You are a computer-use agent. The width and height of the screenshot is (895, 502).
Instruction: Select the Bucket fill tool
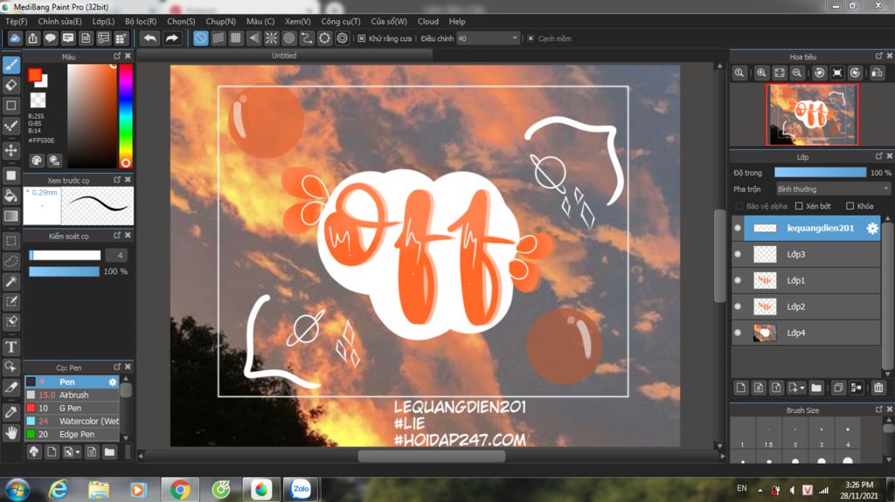[11, 196]
